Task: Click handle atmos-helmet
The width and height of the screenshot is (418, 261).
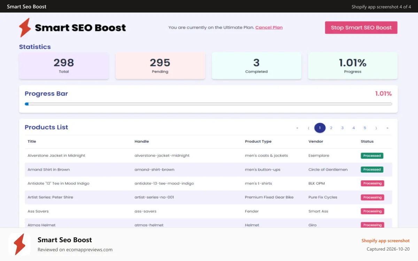Action: pyautogui.click(x=149, y=225)
